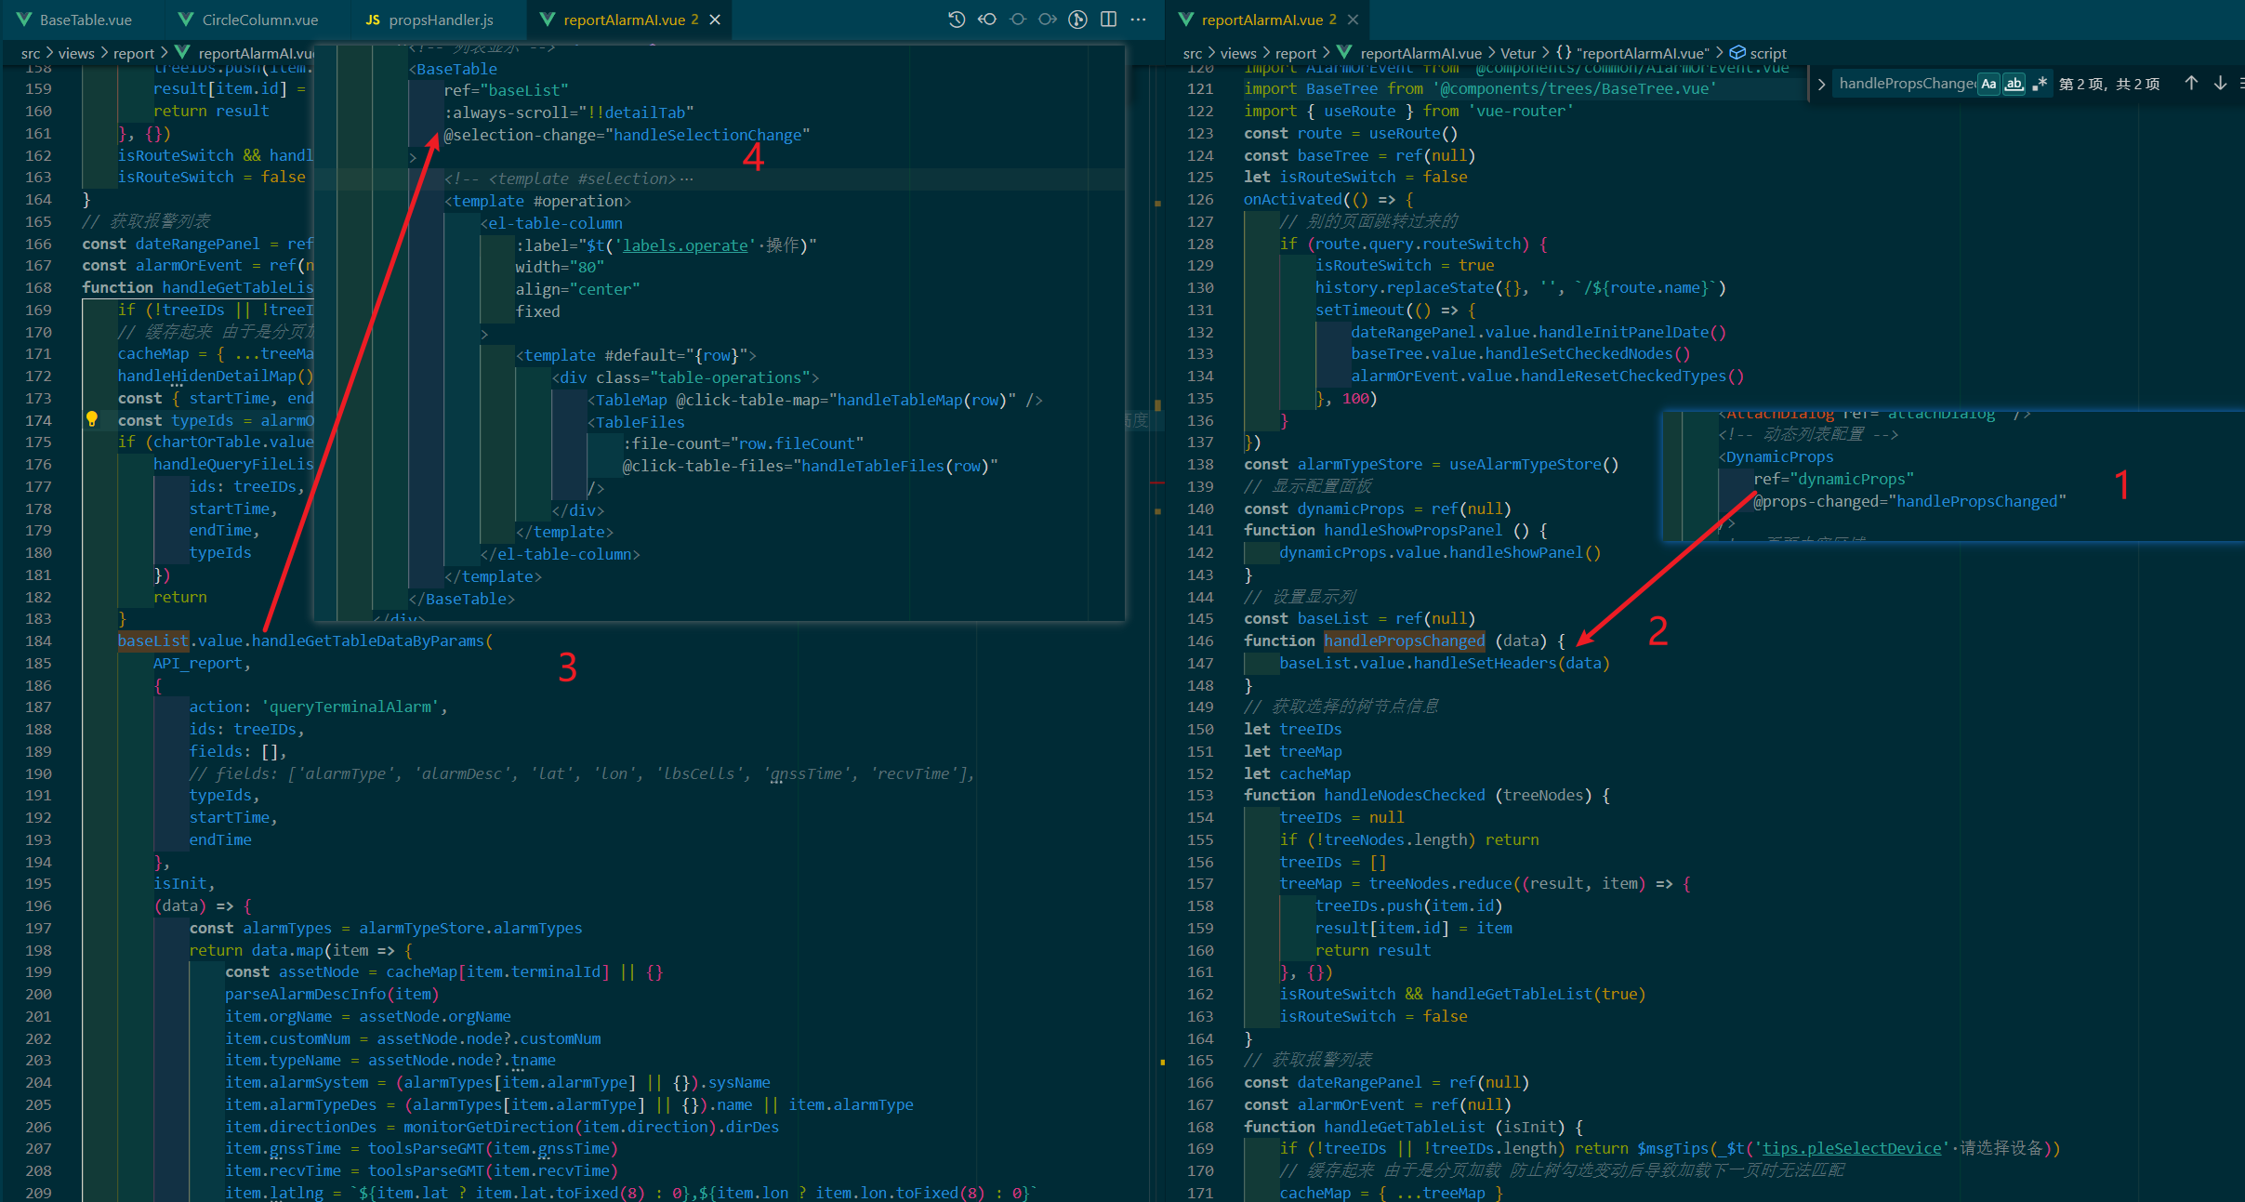The height and width of the screenshot is (1202, 2245).
Task: Click the lightbulb quick-fix icon
Action: [x=92, y=419]
